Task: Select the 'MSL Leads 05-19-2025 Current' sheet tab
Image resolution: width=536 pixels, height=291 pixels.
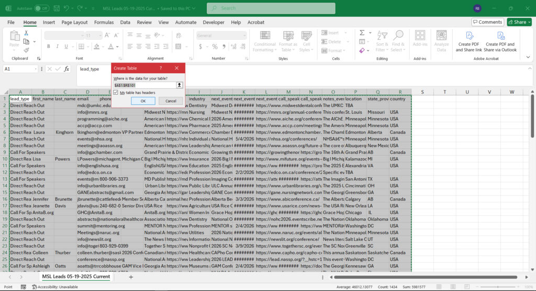Action: (x=76, y=277)
